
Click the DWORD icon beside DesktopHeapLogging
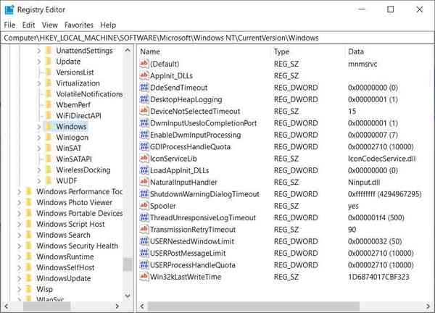click(144, 99)
